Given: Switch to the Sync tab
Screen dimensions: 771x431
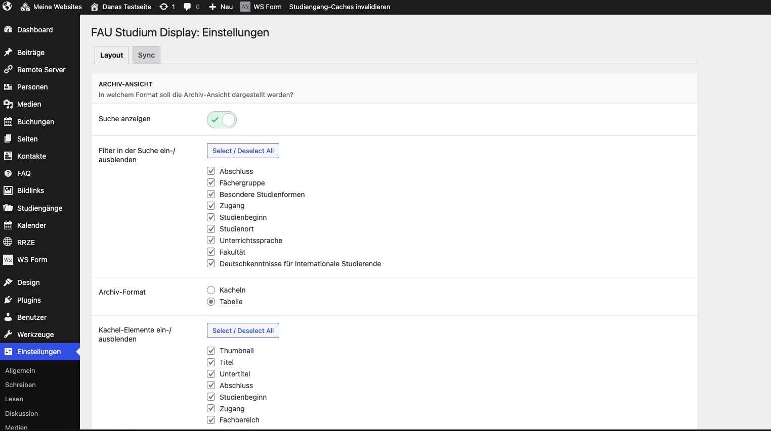Looking at the screenshot, I should pos(146,55).
